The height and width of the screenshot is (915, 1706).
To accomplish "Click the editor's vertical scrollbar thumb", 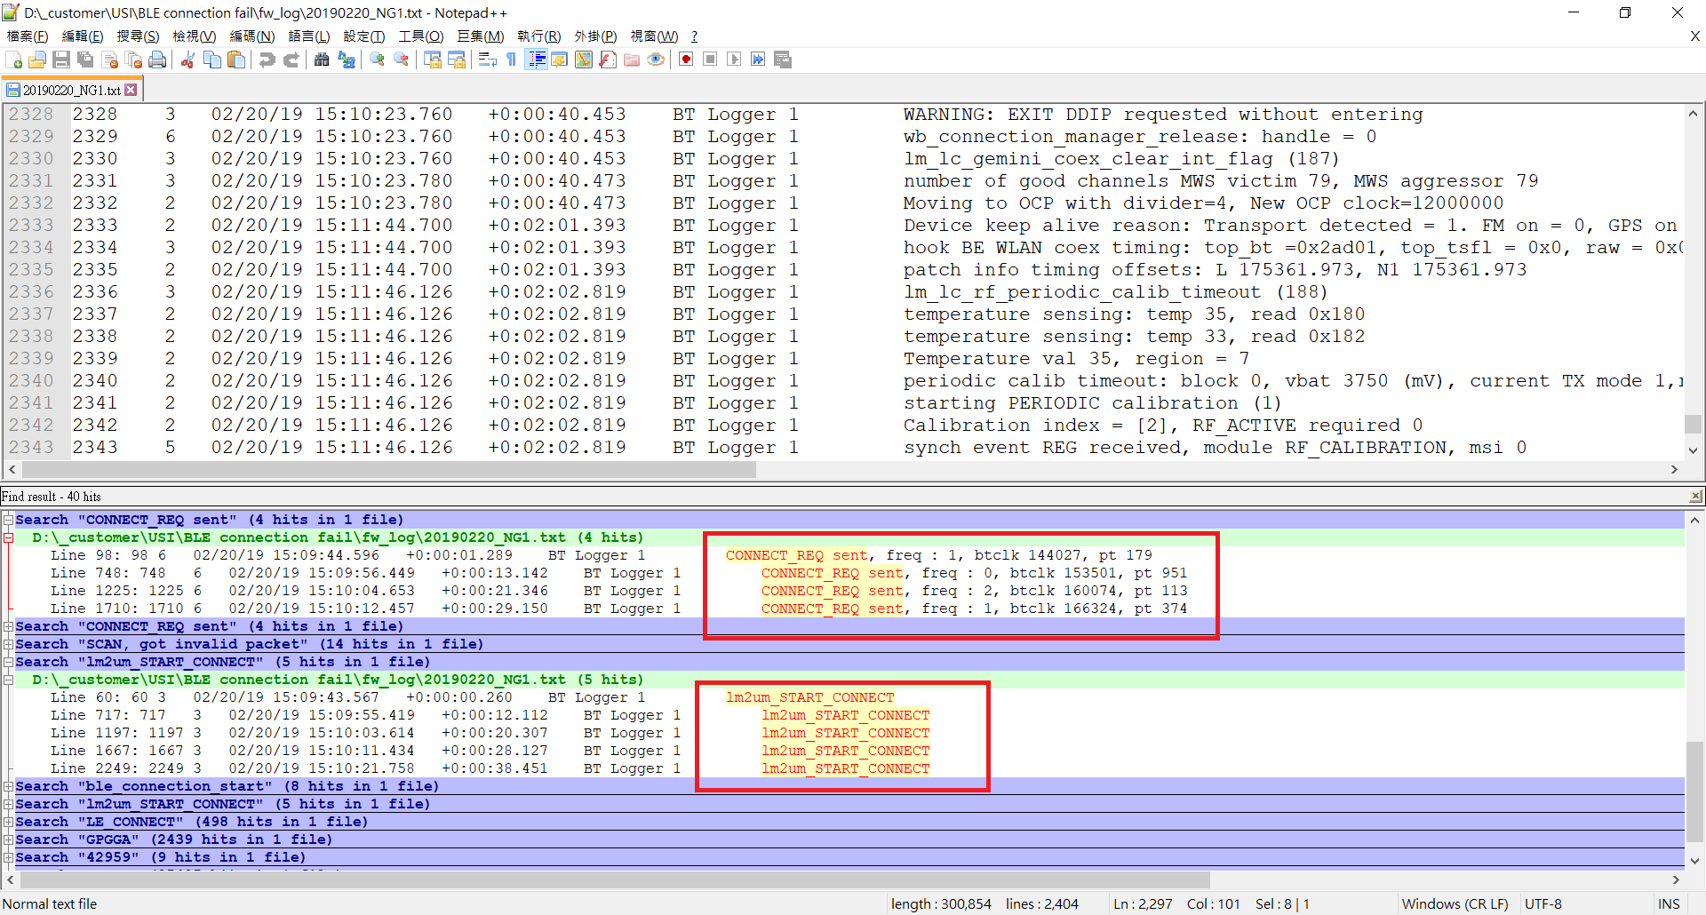I will coord(1693,424).
